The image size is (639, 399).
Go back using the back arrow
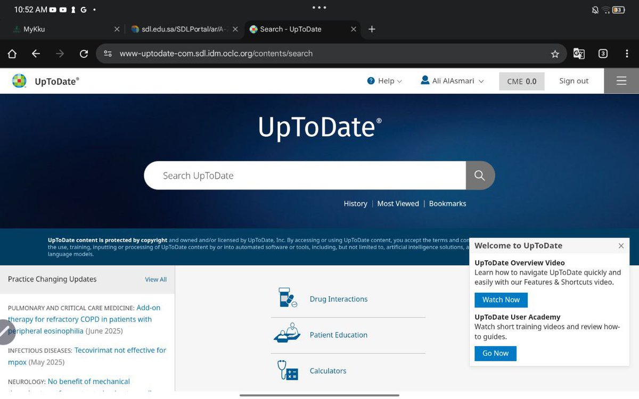click(36, 54)
